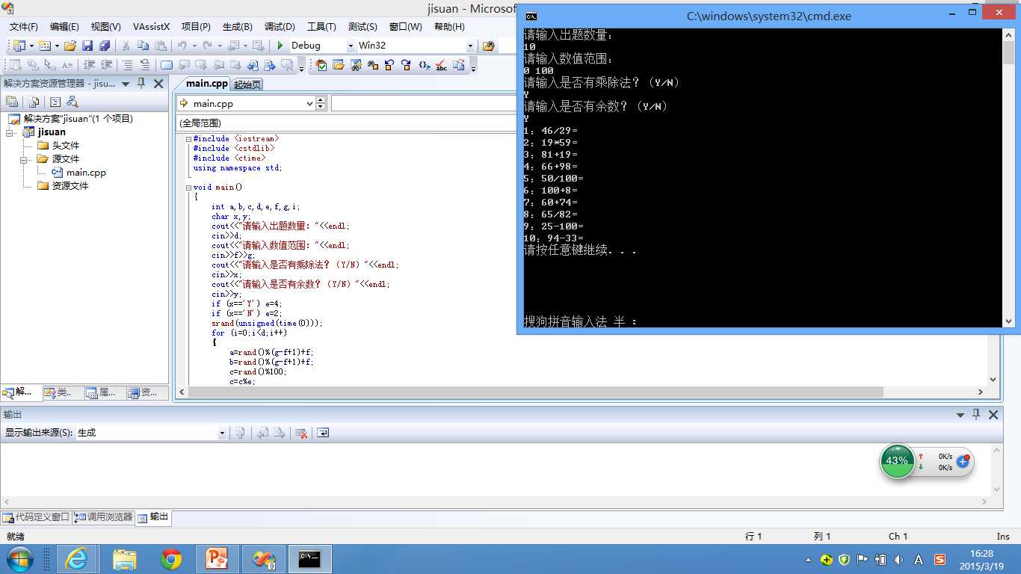Image resolution: width=1021 pixels, height=574 pixels.
Task: Open the 显示输出来源 dropdown
Action: 221,433
